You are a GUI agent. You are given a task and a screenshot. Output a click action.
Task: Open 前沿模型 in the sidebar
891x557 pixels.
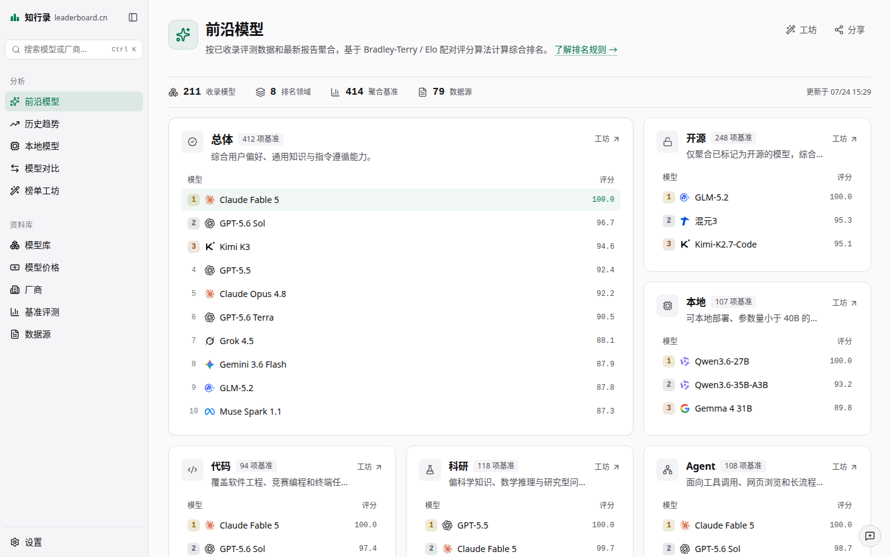point(74,101)
